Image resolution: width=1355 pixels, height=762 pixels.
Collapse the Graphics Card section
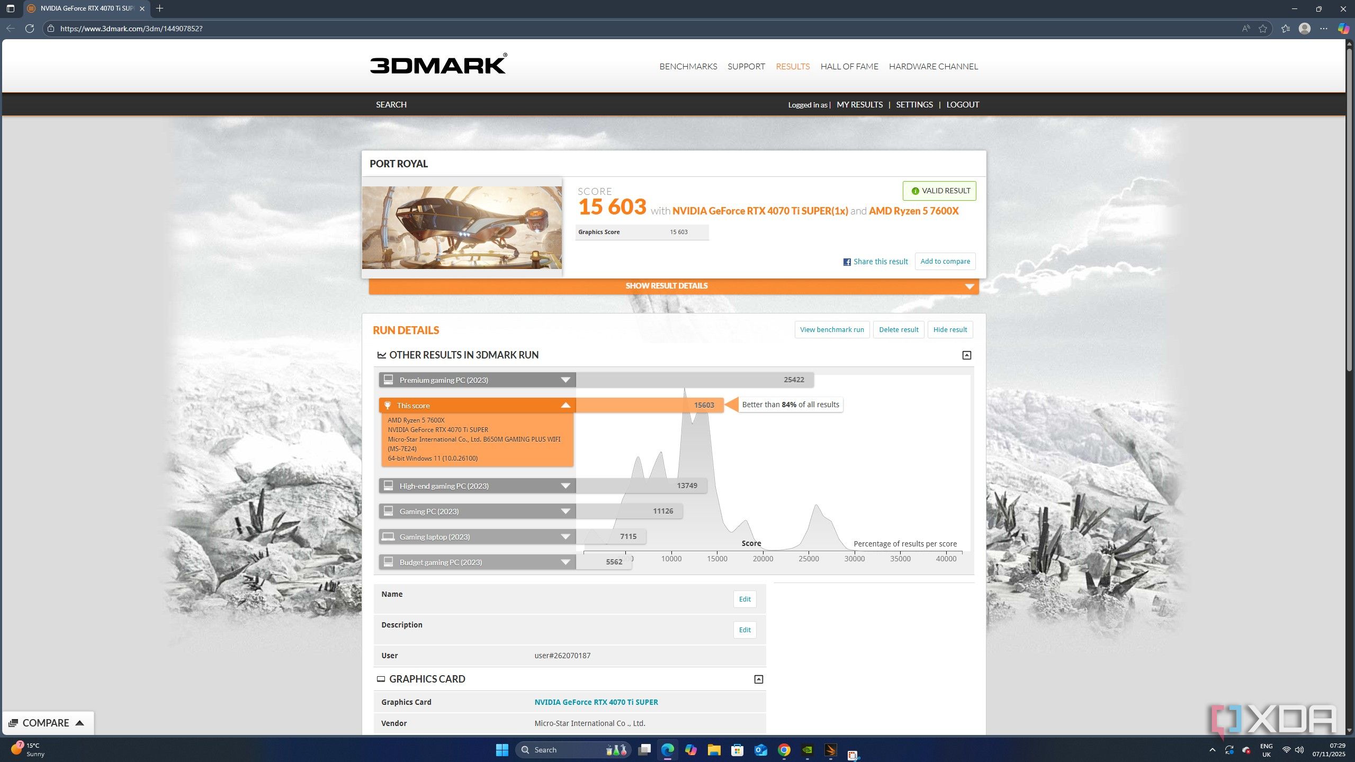click(758, 679)
